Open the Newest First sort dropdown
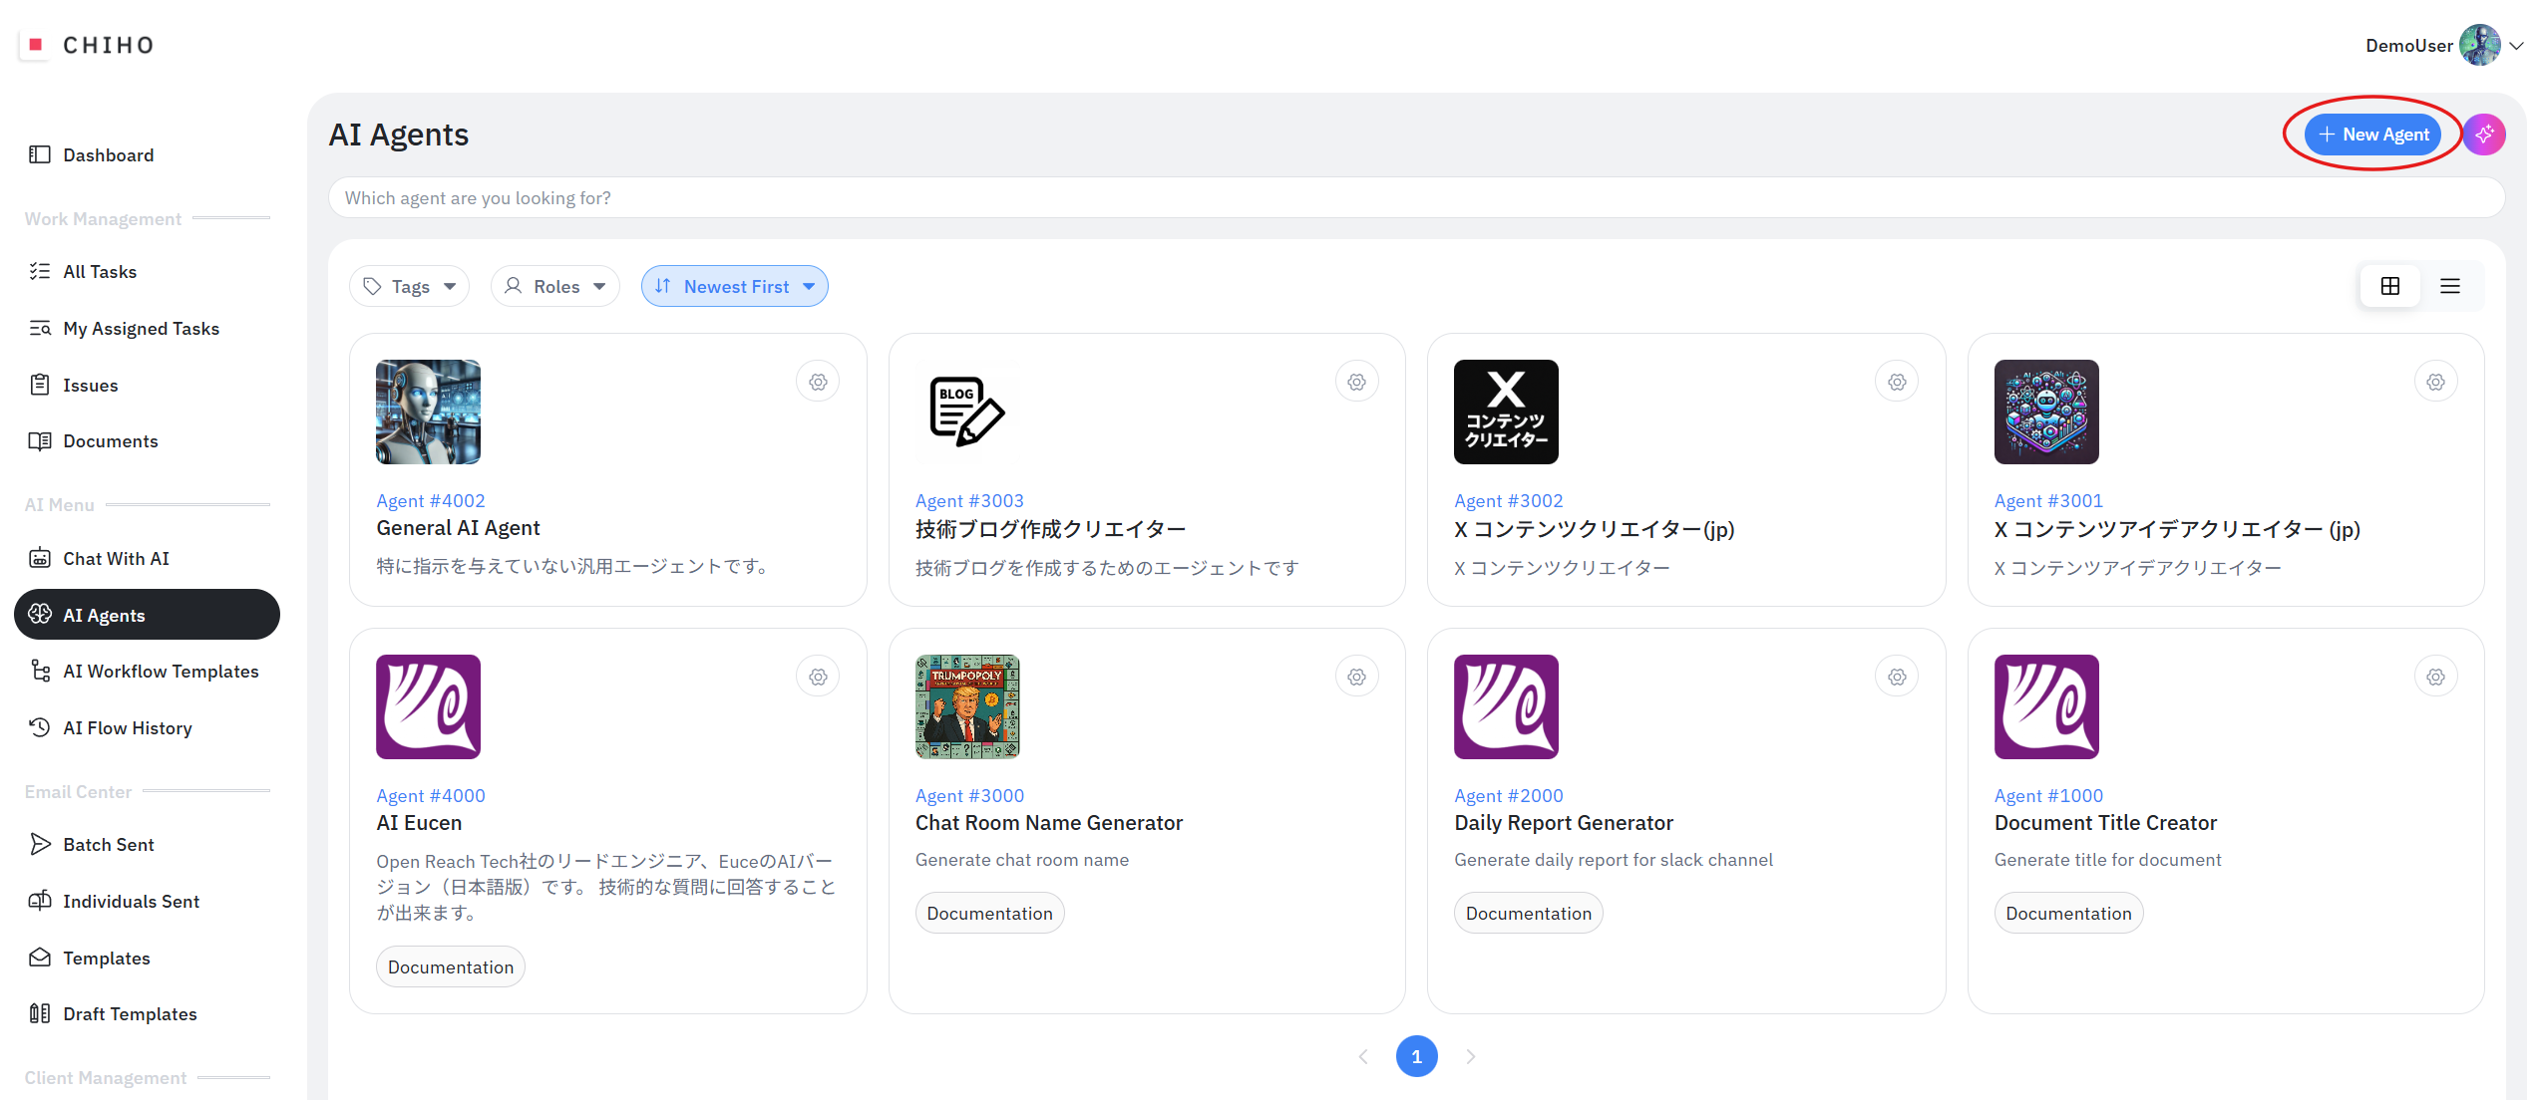 [734, 287]
